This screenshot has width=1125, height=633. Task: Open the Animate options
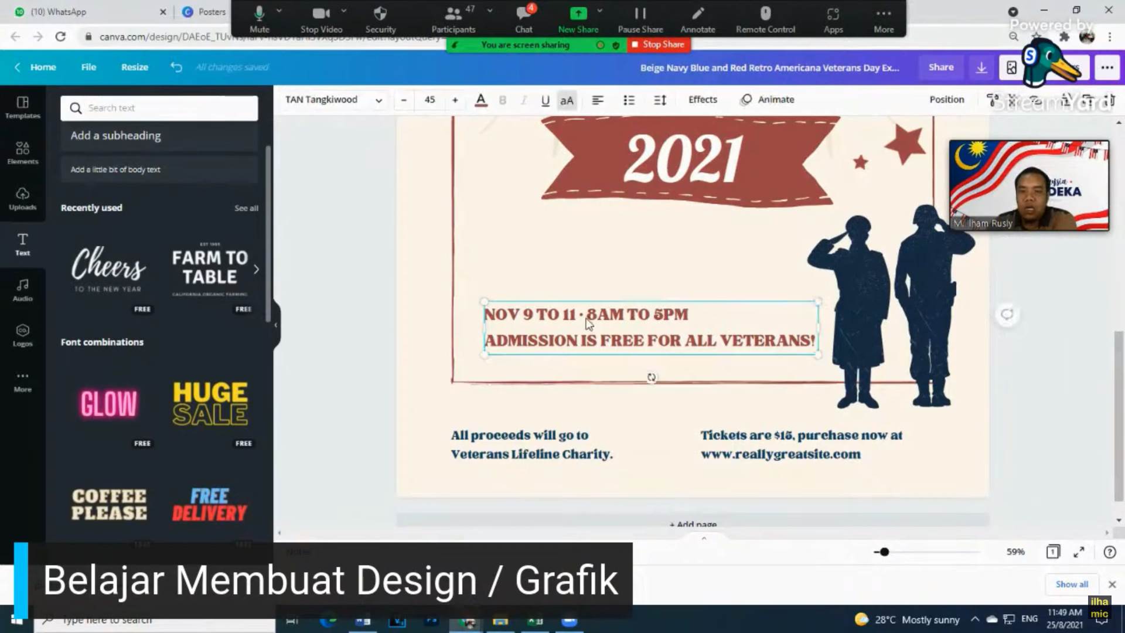pos(768,100)
